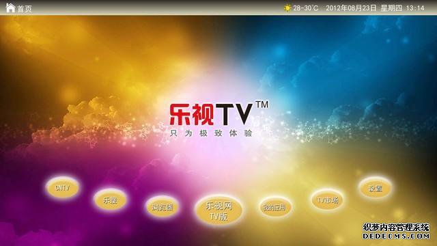
Task: Click the 28-30°C temperature readout
Action: 305,8
